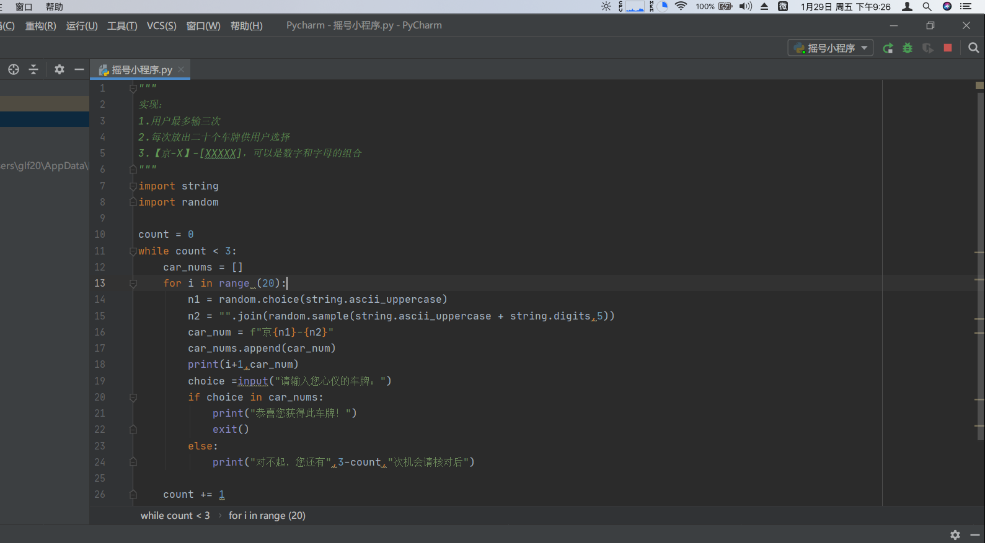Click the 'count += 1' code line

click(194, 494)
